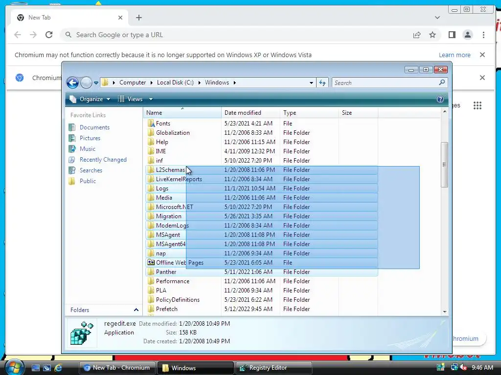This screenshot has width=501, height=375.
Task: Open Learn more link in Chromium infobar
Action: (x=455, y=55)
